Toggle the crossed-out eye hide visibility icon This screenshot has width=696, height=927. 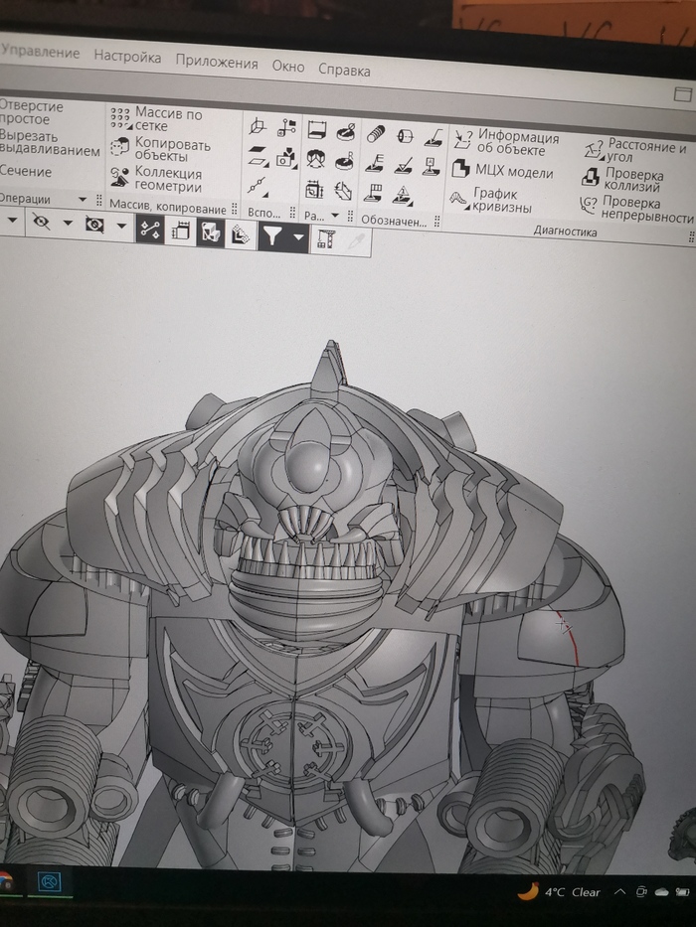coord(41,223)
